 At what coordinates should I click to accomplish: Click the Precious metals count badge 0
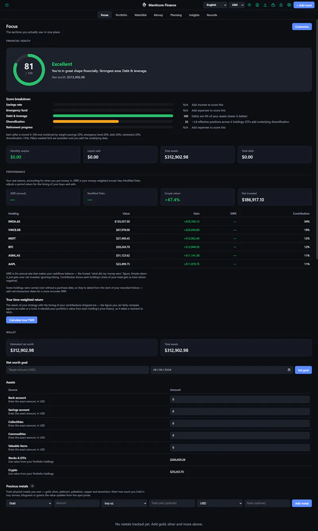coord(33,486)
